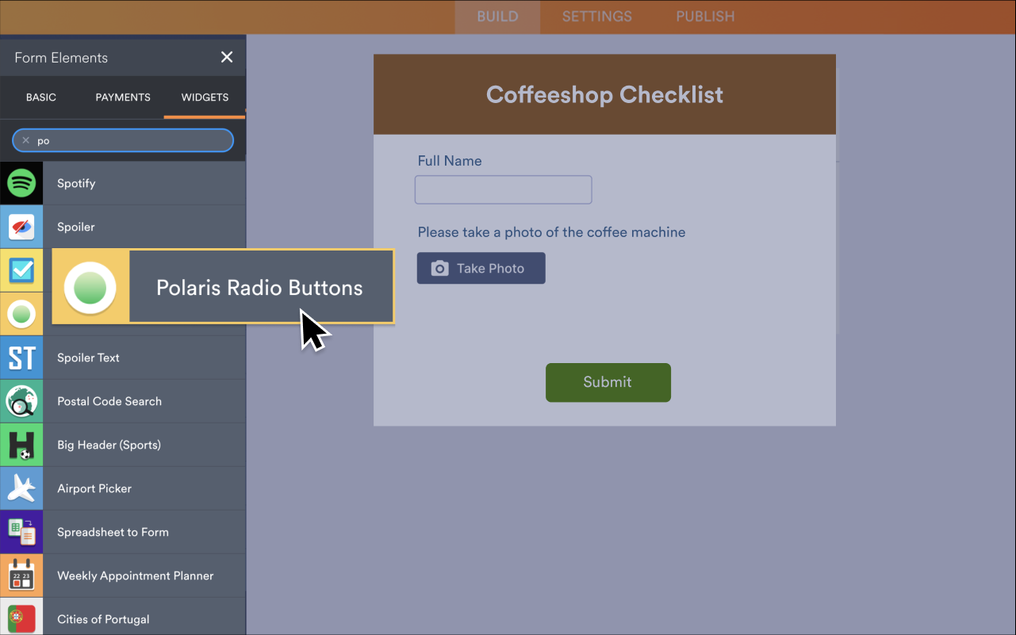Image resolution: width=1016 pixels, height=635 pixels.
Task: Open the PAYMENTS tab
Action: [x=122, y=97]
